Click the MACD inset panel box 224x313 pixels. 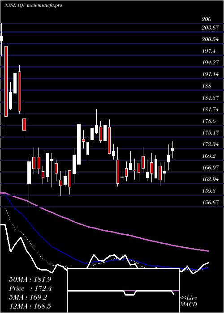123,291
